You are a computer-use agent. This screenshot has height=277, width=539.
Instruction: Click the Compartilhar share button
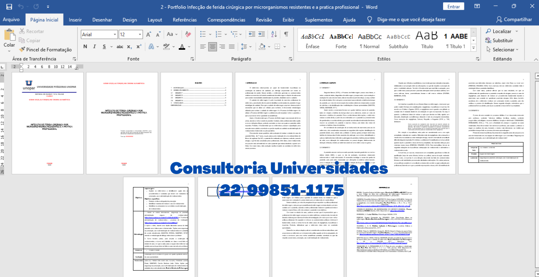[x=514, y=20]
